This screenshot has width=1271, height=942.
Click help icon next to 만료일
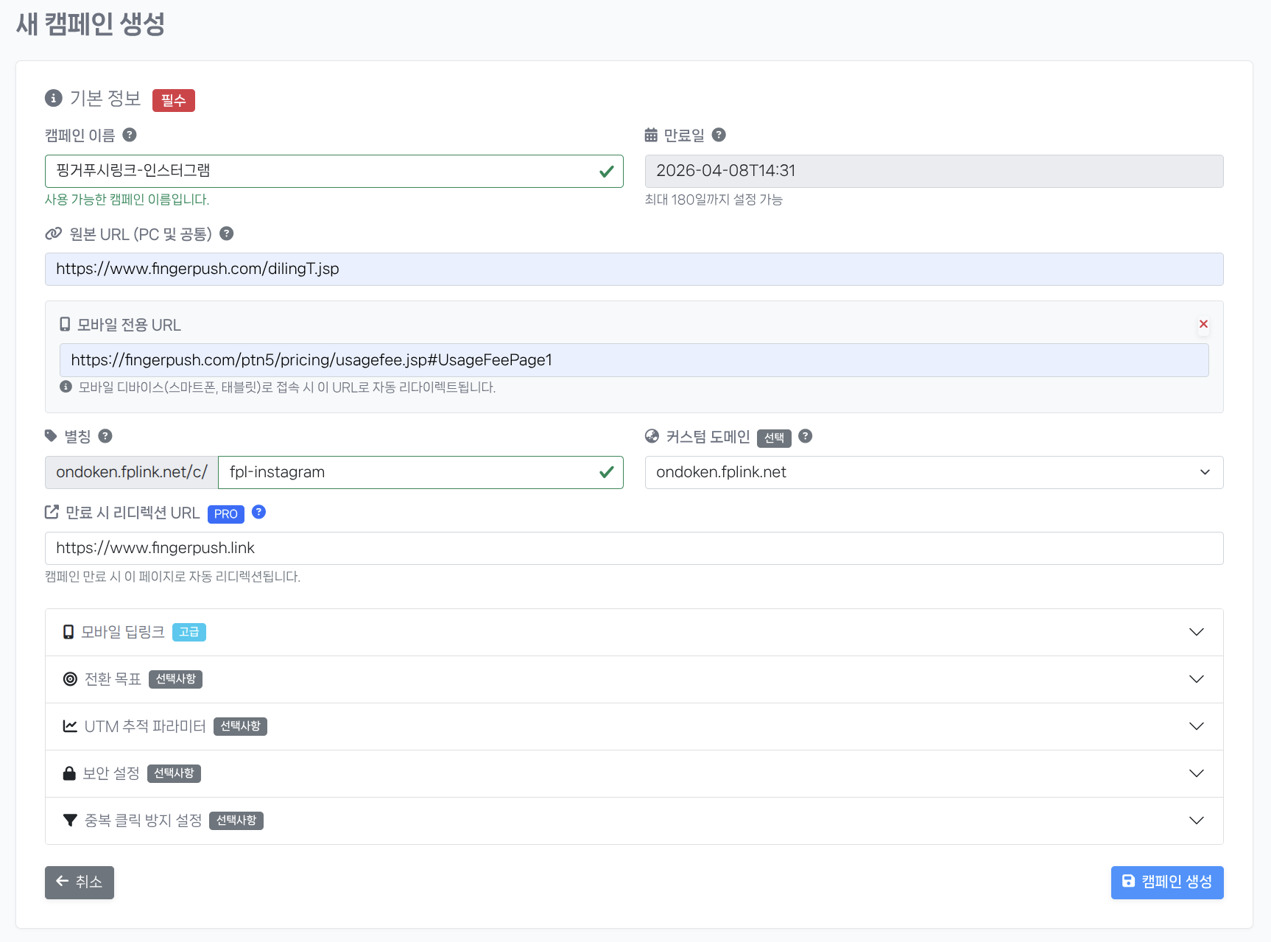719,135
